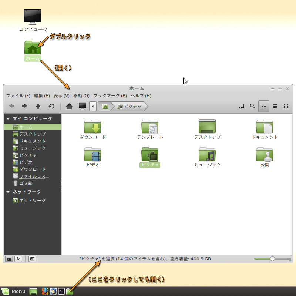Open the file search magnifier

(x=252, y=106)
